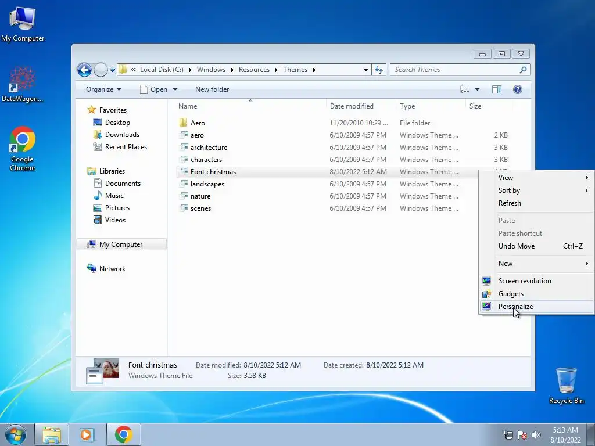The height and width of the screenshot is (446, 595).
Task: Open Windows Explorer from taskbar
Action: [x=52, y=434]
